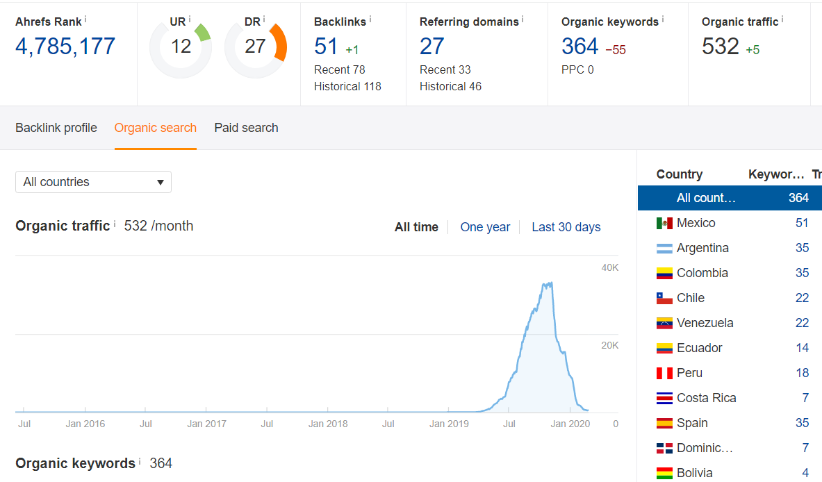822x482 pixels.
Task: Show the Last 30 days range
Action: 566,227
